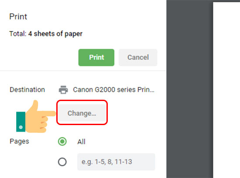This screenshot has height=178, width=240.
Task: Click the "Total:" label text
Action: pyautogui.click(x=18, y=34)
